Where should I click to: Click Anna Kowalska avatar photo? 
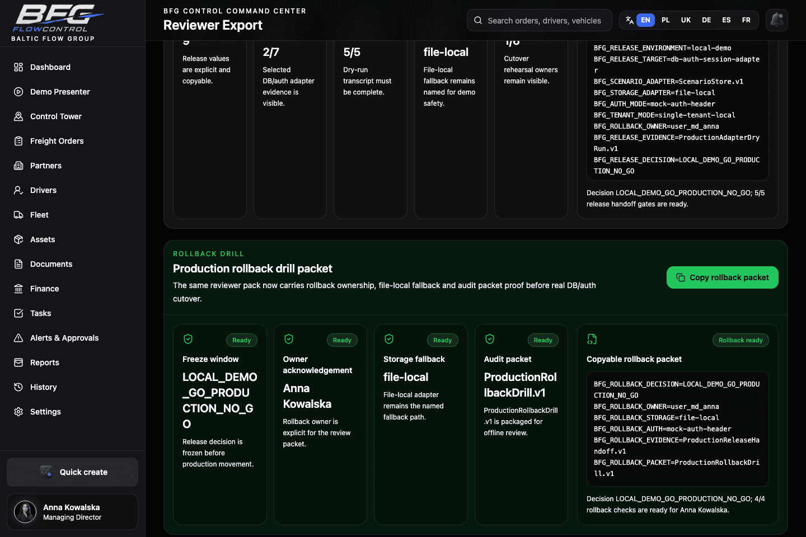[25, 512]
